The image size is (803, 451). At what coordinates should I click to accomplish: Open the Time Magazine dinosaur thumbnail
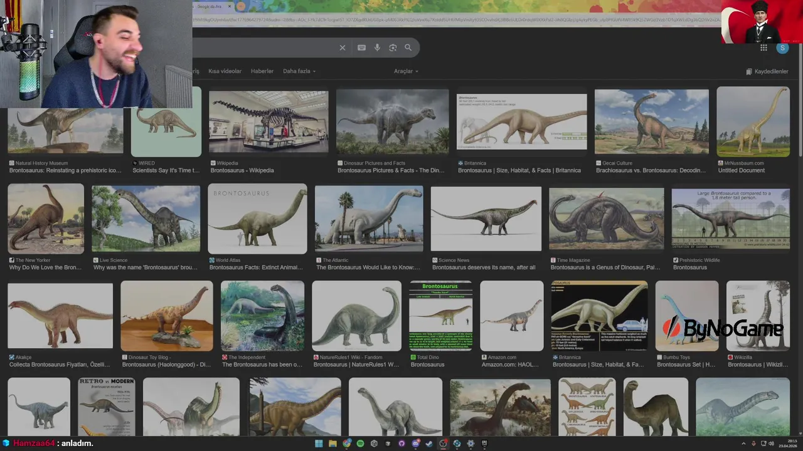pyautogui.click(x=607, y=219)
